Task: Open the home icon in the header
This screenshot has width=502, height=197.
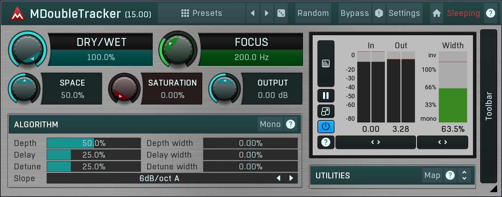Action: pos(437,13)
